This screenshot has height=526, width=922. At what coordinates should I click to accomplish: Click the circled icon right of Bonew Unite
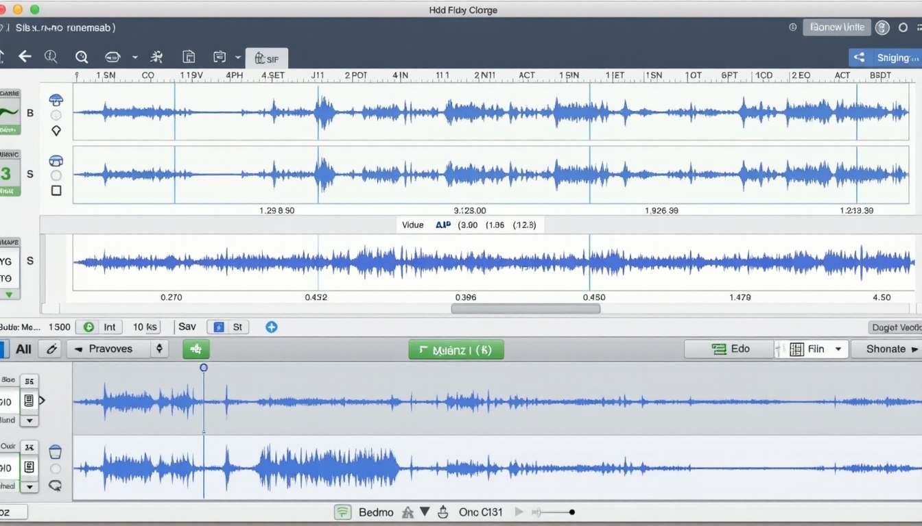pyautogui.click(x=882, y=27)
